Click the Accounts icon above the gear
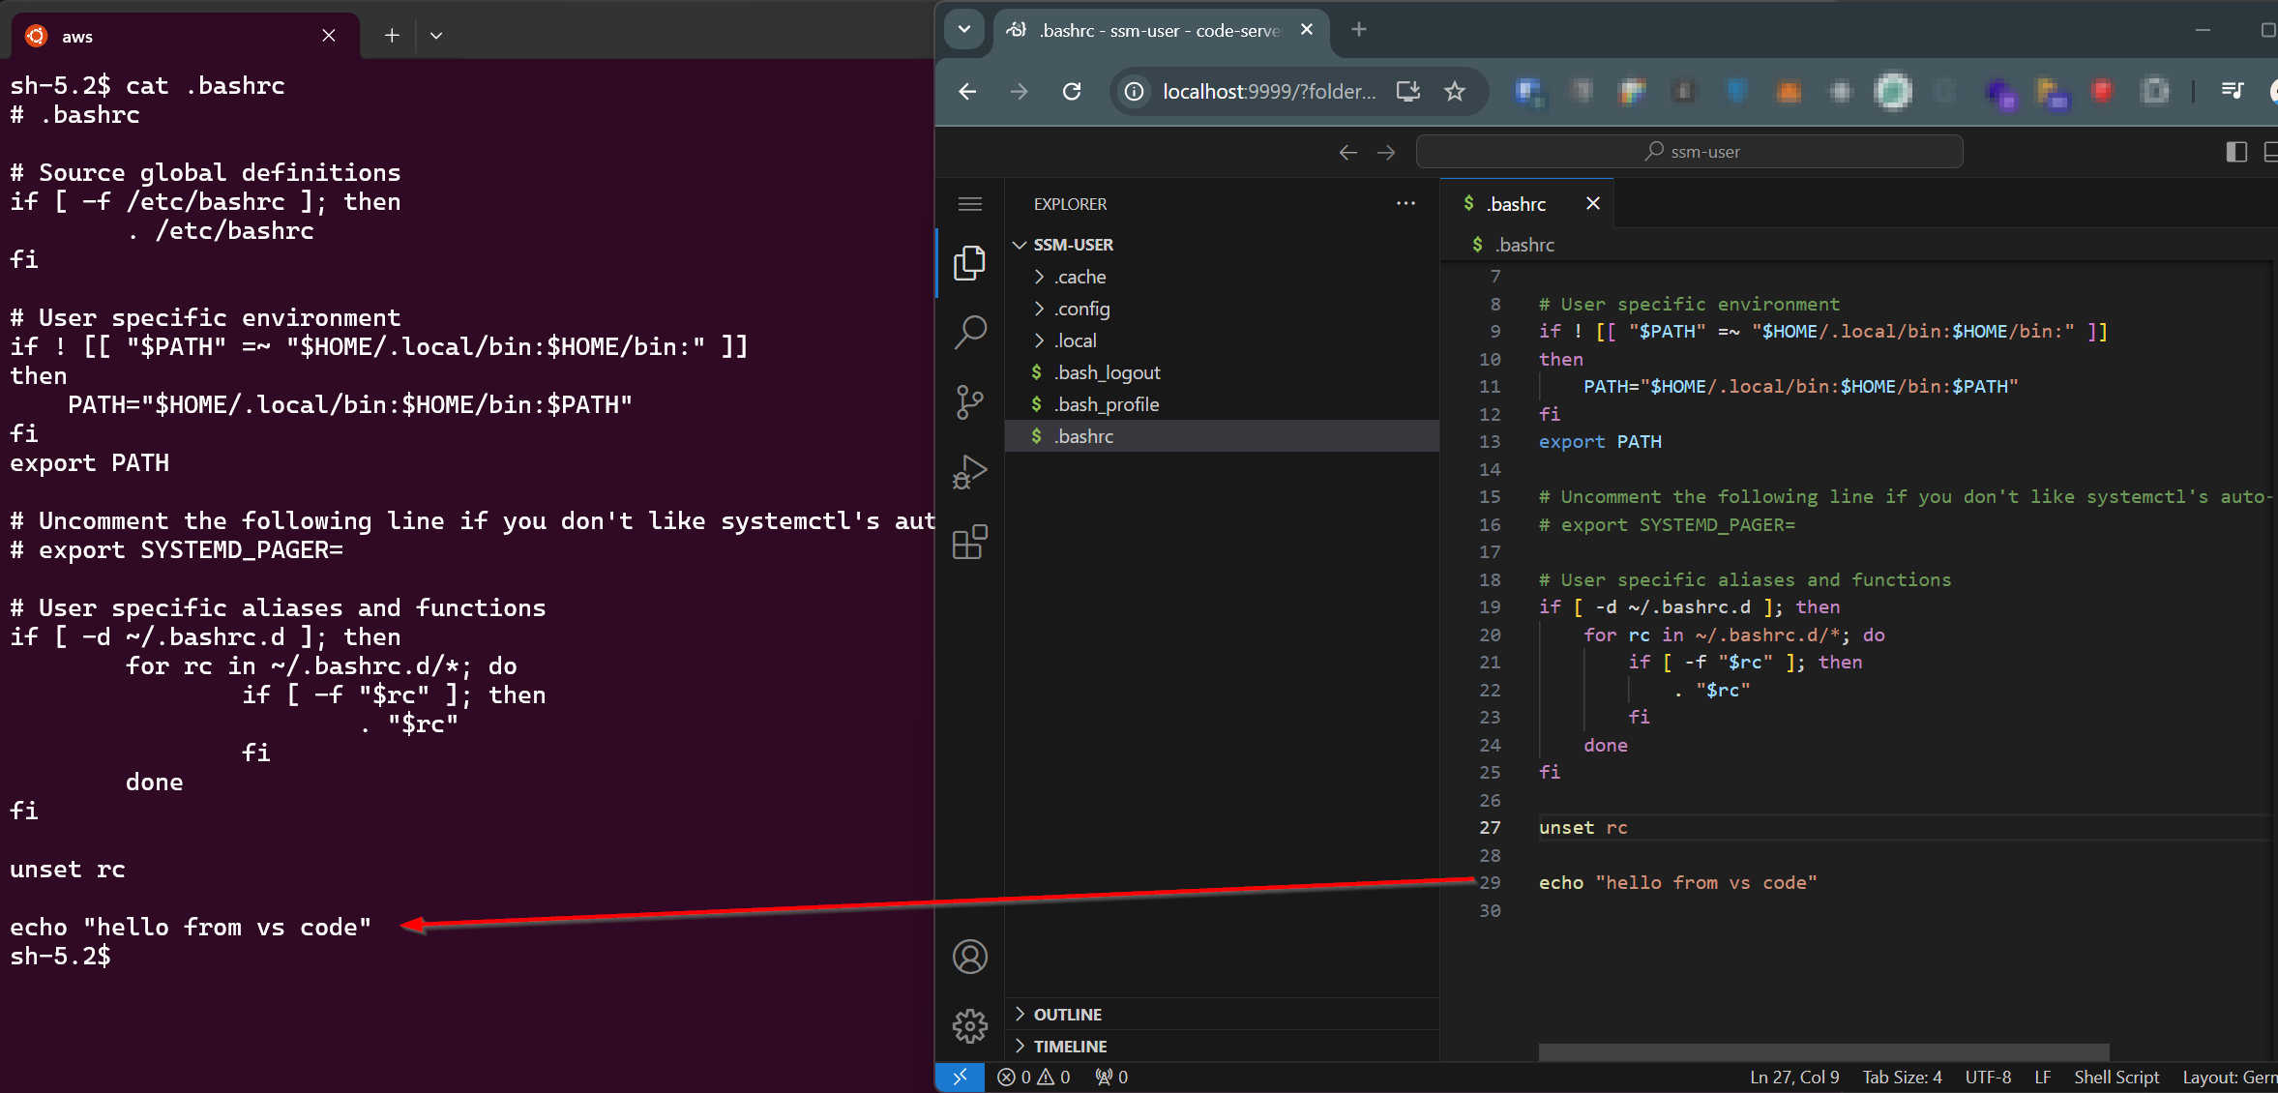 click(969, 956)
